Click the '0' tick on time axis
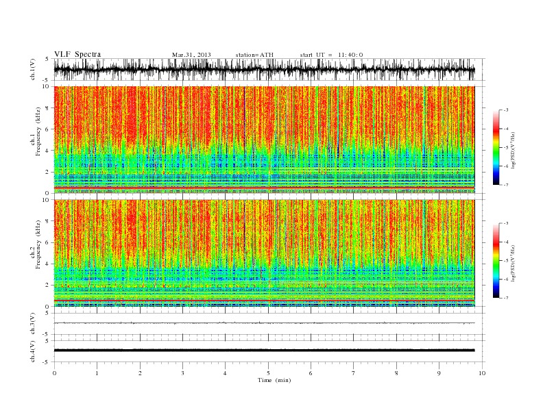The height and width of the screenshot is (419, 543). pos(54,373)
